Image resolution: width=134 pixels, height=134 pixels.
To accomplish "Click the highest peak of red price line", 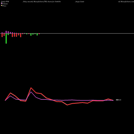I will pyautogui.click(x=31, y=88).
